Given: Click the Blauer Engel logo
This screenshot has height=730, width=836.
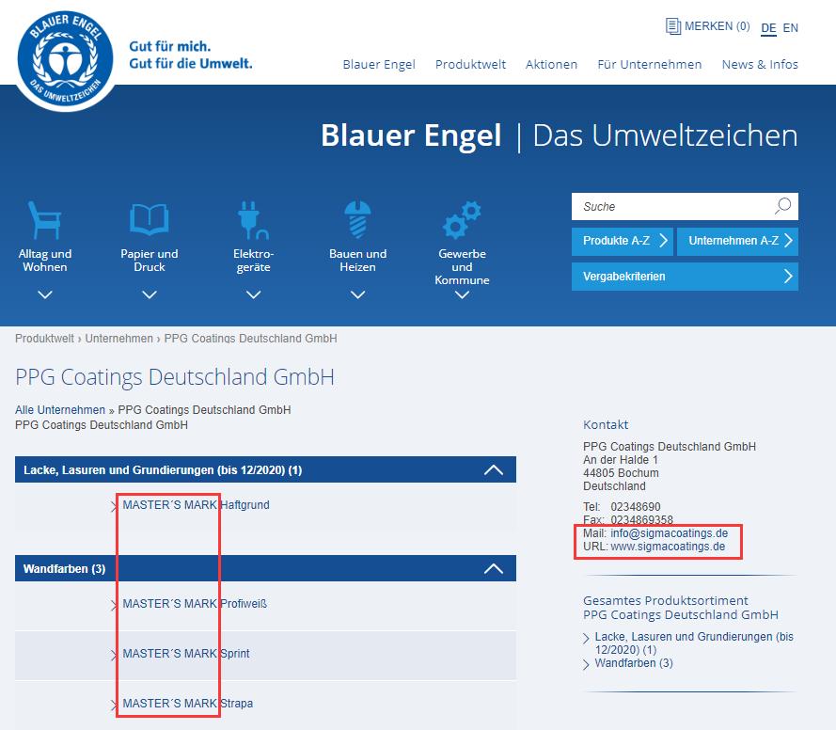Looking at the screenshot, I should click(x=65, y=59).
